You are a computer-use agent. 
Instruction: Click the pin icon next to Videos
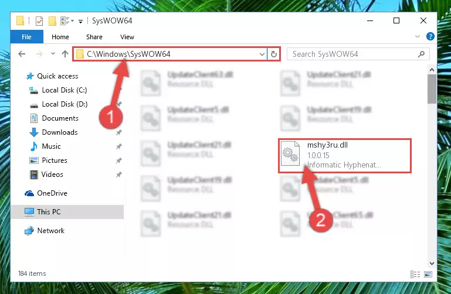tap(119, 175)
